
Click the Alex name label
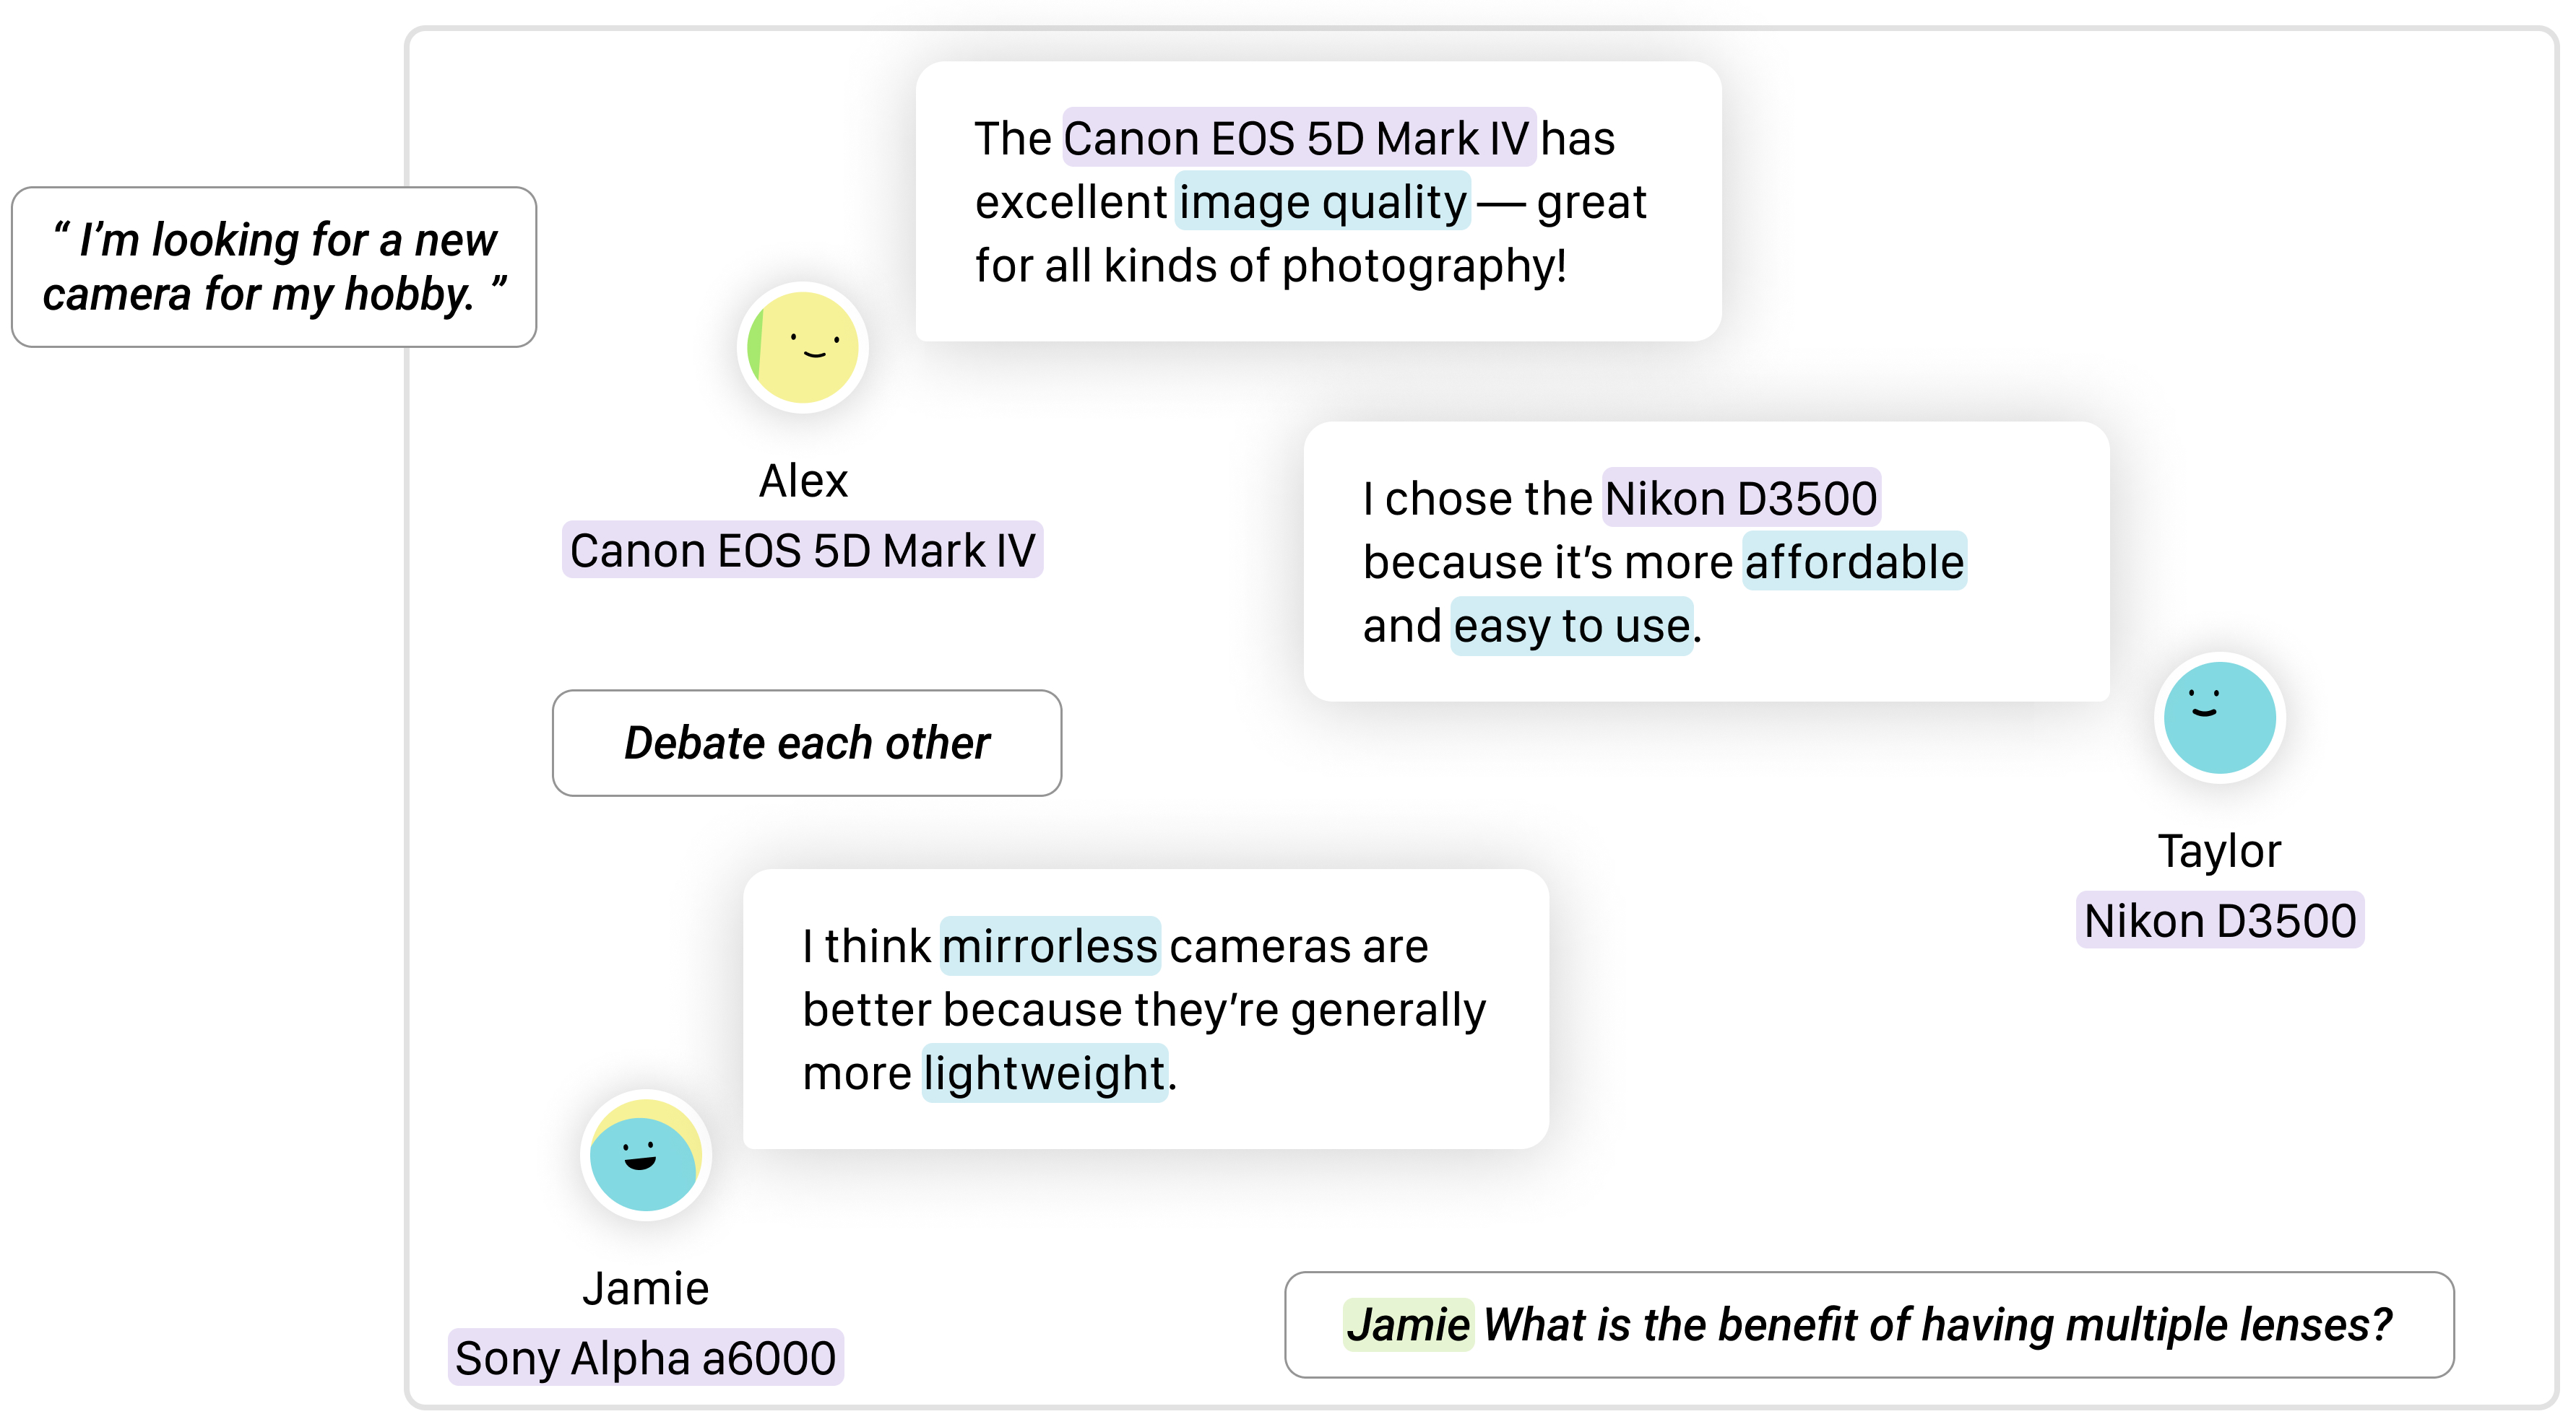click(802, 481)
